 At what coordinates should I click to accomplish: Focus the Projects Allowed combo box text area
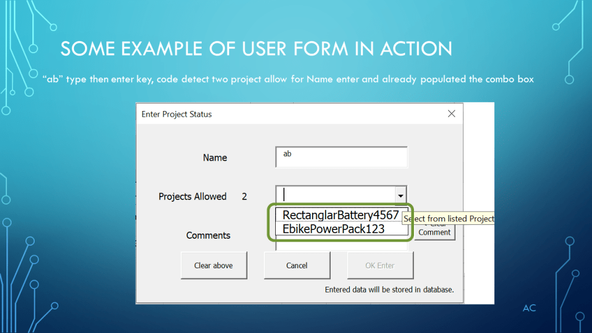[x=335, y=195]
